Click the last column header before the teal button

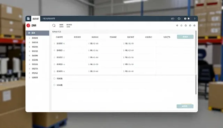(x=167, y=37)
